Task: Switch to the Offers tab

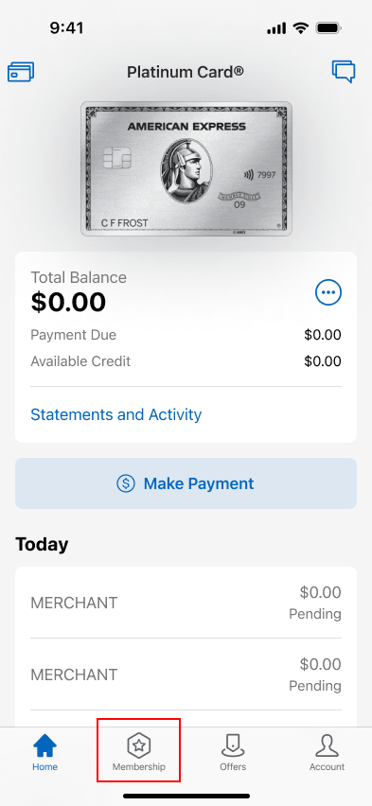Action: tap(233, 752)
